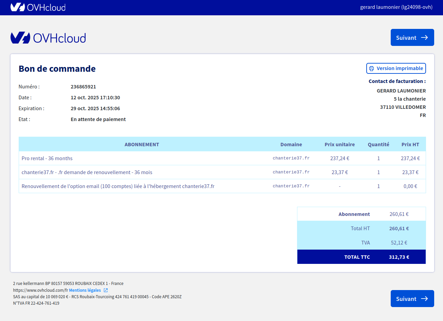Click the Prix unitaire column header
This screenshot has width=443, height=321.
[x=339, y=145]
